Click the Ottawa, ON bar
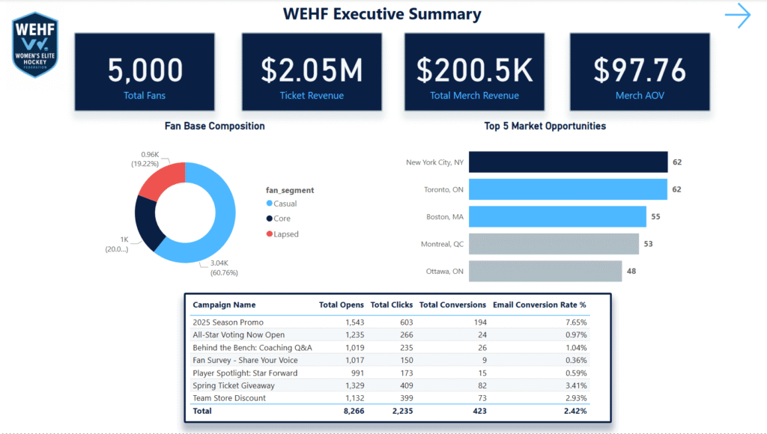 (545, 271)
